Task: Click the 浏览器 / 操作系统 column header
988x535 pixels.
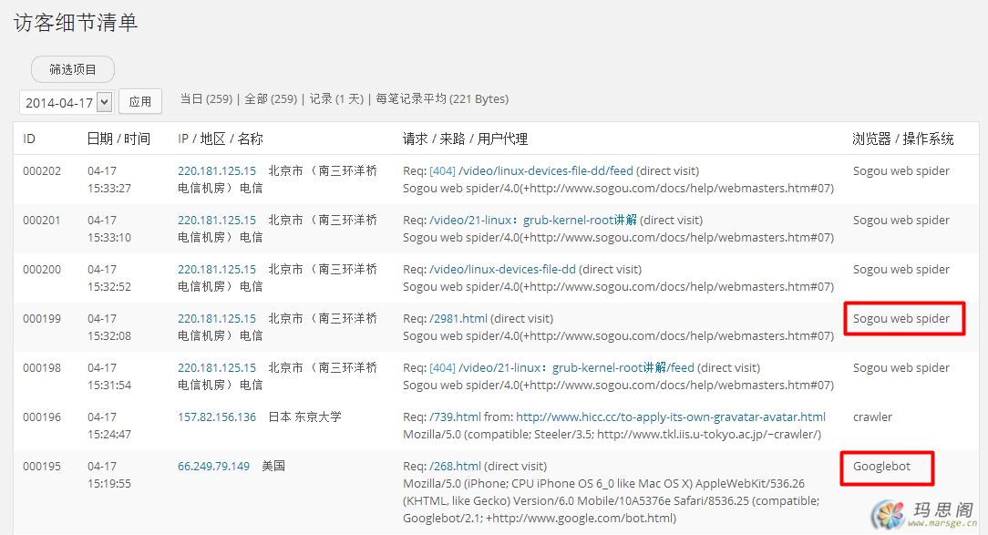Action: (903, 139)
